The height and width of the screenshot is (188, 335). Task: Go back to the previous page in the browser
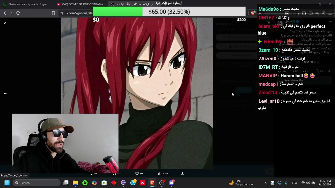click(x=5, y=13)
